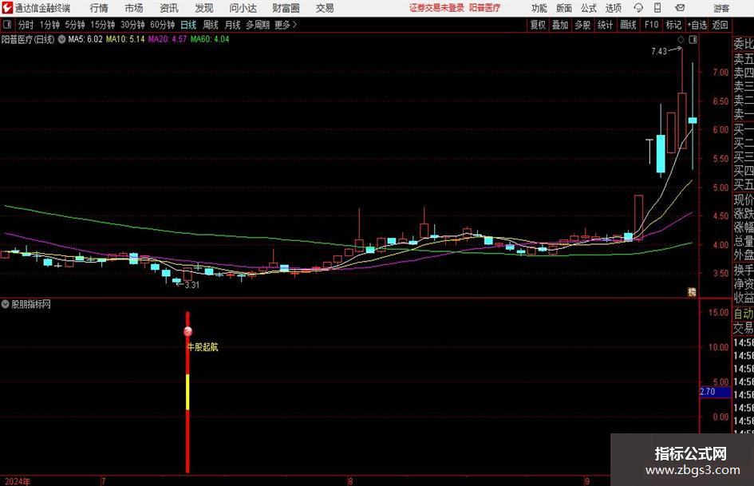Open the 选项 menu
The width and height of the screenshot is (754, 486).
(613, 8)
